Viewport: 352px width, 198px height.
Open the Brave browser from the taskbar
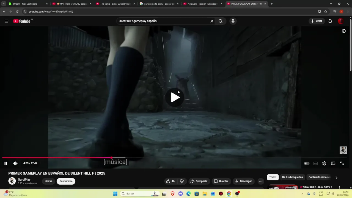(x=172, y=194)
